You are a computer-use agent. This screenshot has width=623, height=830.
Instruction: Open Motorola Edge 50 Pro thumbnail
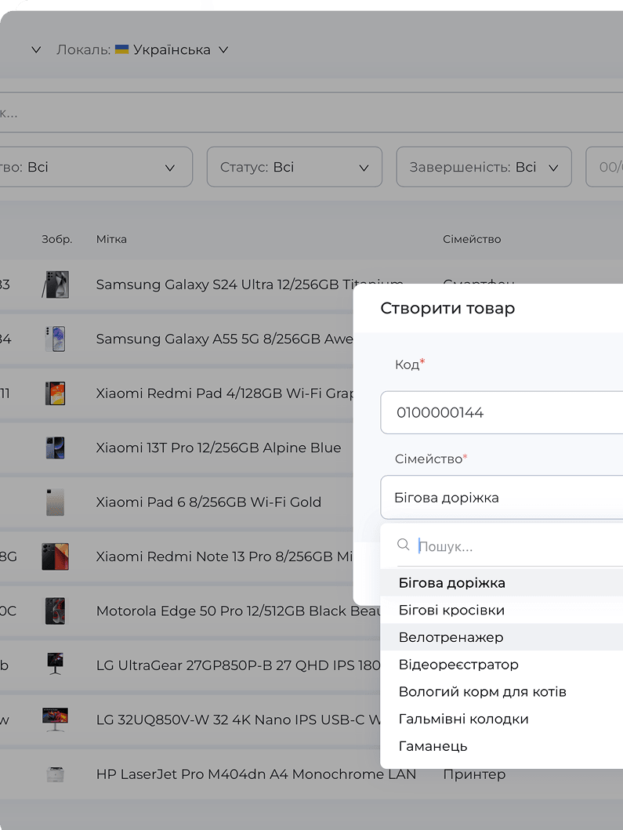tap(55, 611)
